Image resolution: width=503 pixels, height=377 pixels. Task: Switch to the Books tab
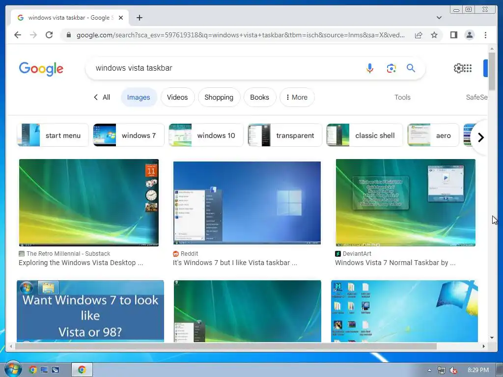[x=259, y=97]
